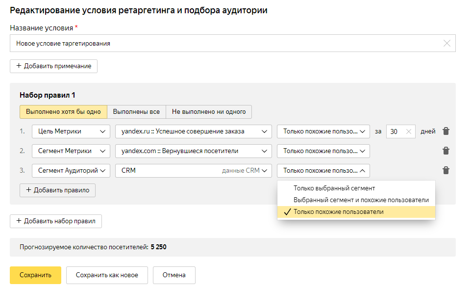Select 'Выполнено хотя бы одно' toggle
Viewport: 471px width, 288px height.
pos(63,111)
